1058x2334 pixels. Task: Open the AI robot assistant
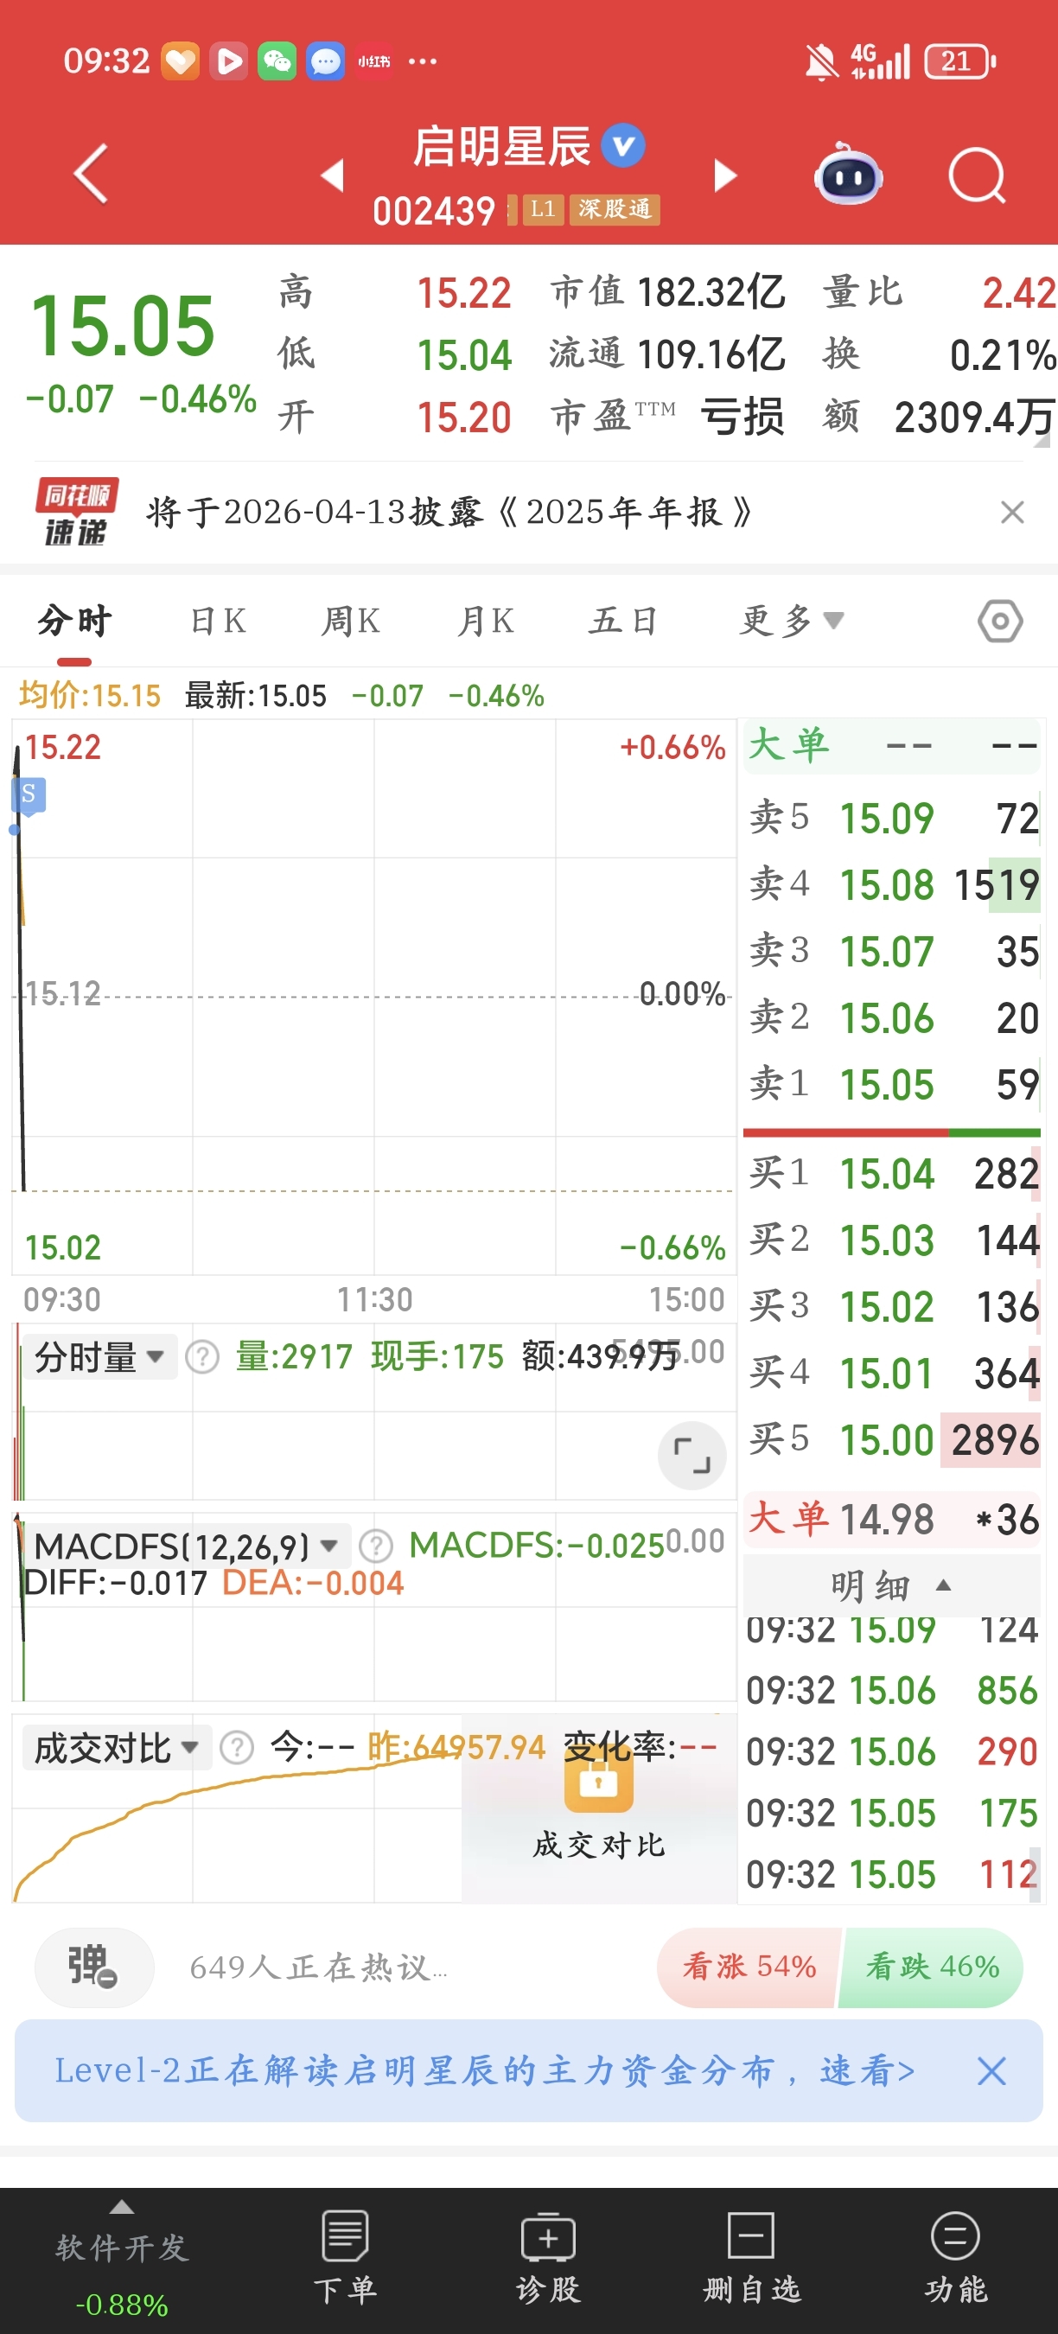[848, 174]
